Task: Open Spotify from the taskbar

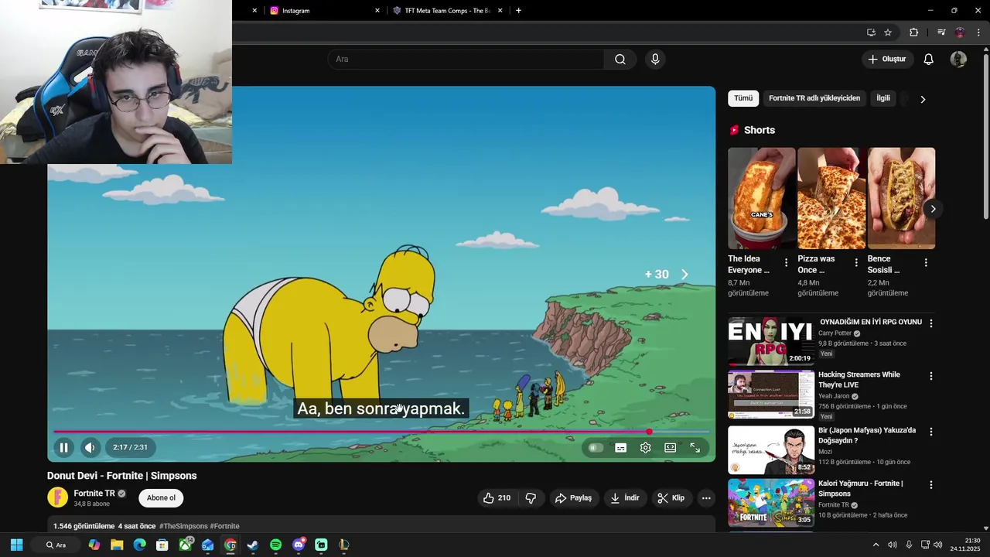Action: [276, 545]
